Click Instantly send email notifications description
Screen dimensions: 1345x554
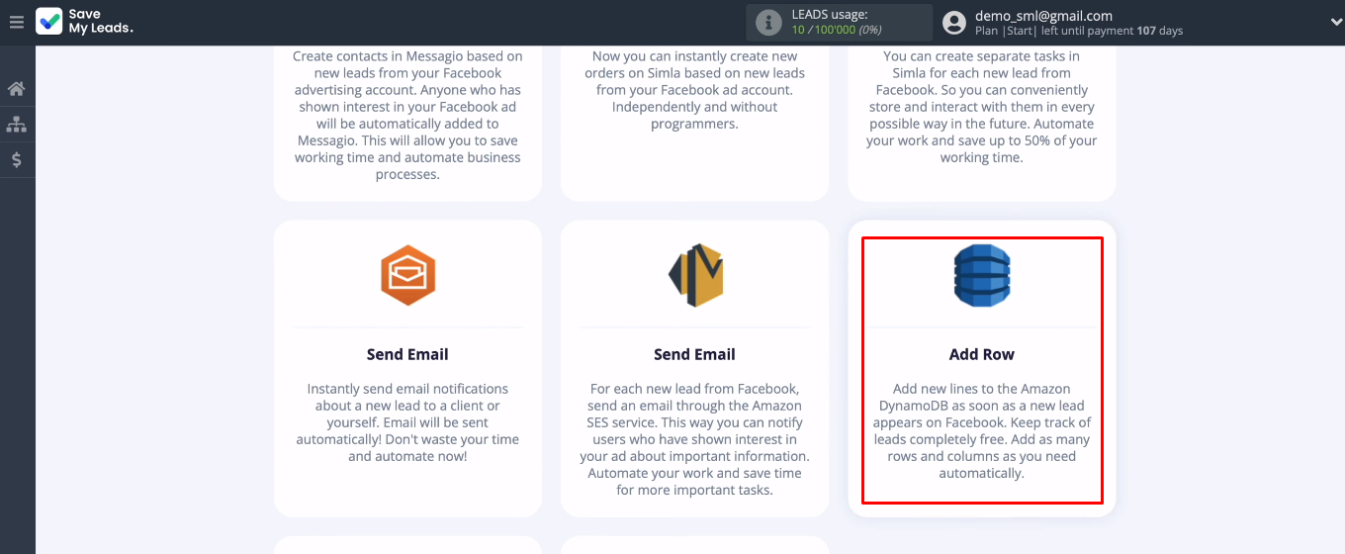(407, 422)
